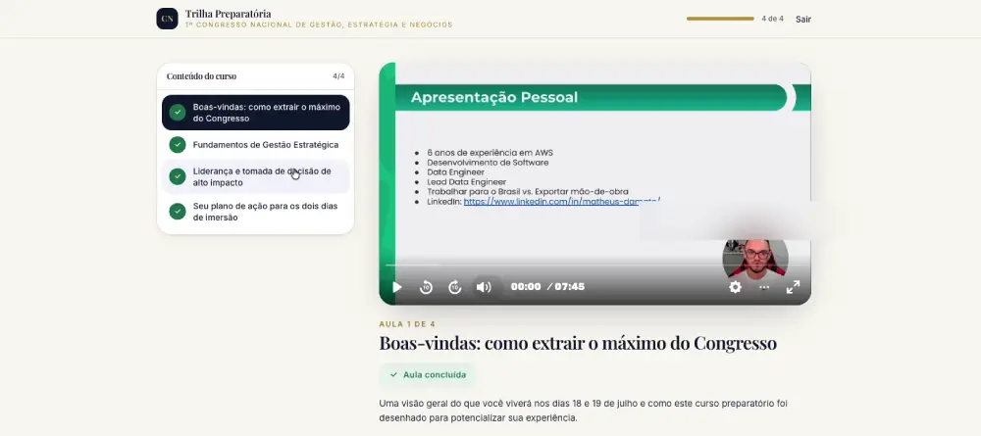981x436 pixels.
Task: Click the 07:45 video duration
Action: 569,287
